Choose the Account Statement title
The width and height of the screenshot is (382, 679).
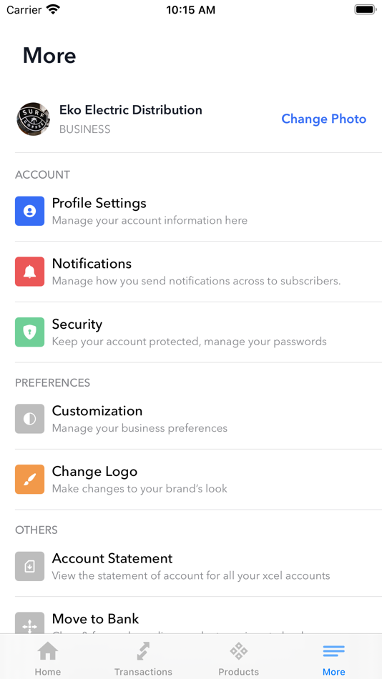(x=112, y=558)
